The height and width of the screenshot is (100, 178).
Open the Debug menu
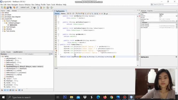38,4
